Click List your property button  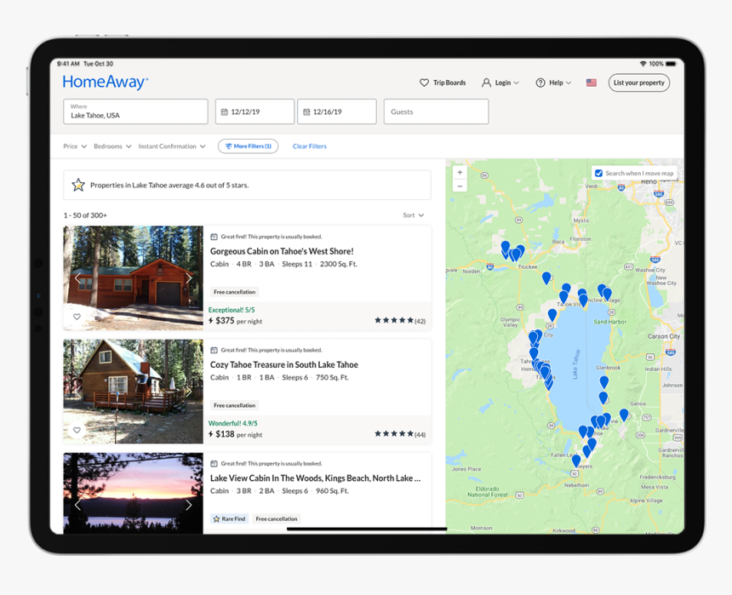[638, 83]
